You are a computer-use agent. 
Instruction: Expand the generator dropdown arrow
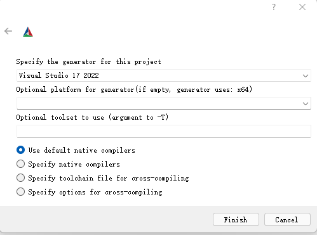305,75
